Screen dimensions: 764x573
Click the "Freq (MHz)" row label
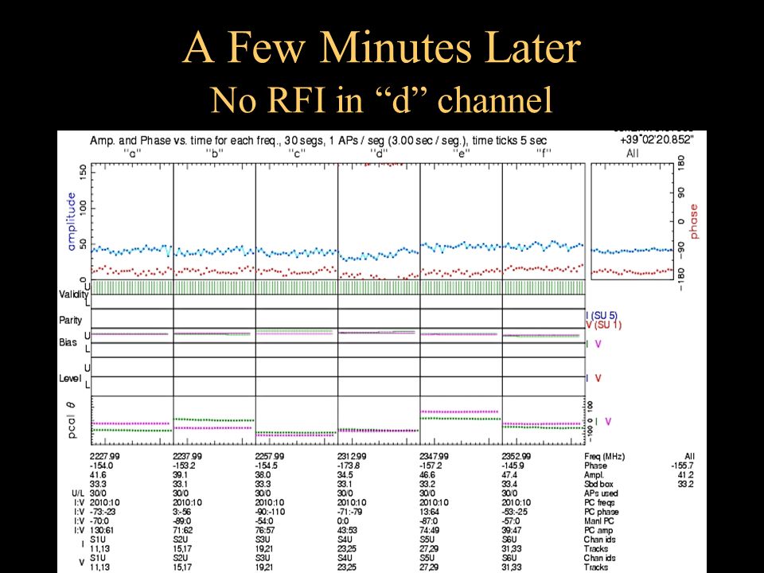(604, 457)
